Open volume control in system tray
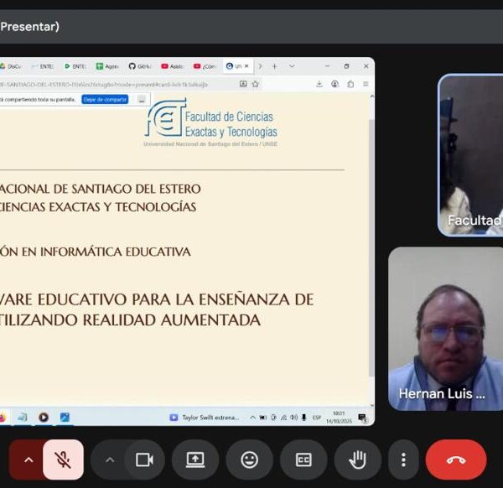This screenshot has height=488, width=503. tap(294, 418)
